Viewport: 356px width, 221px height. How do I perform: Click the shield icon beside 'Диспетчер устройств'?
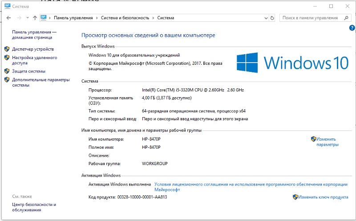point(7,49)
